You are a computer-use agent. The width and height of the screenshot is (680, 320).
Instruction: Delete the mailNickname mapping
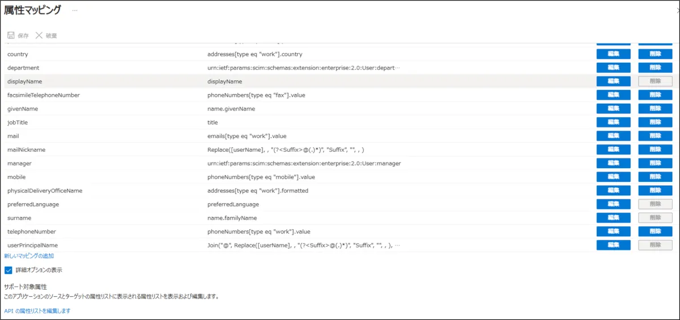tap(655, 150)
